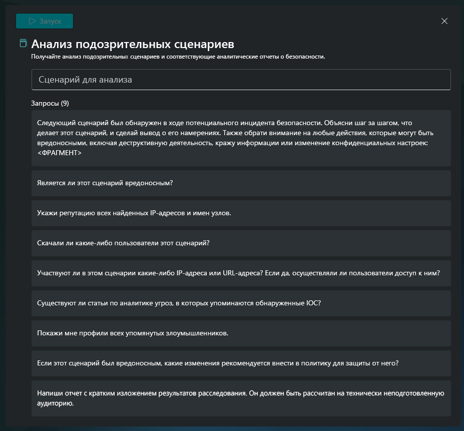Select the threat actor profiles prompt
464x431 pixels.
point(241,333)
